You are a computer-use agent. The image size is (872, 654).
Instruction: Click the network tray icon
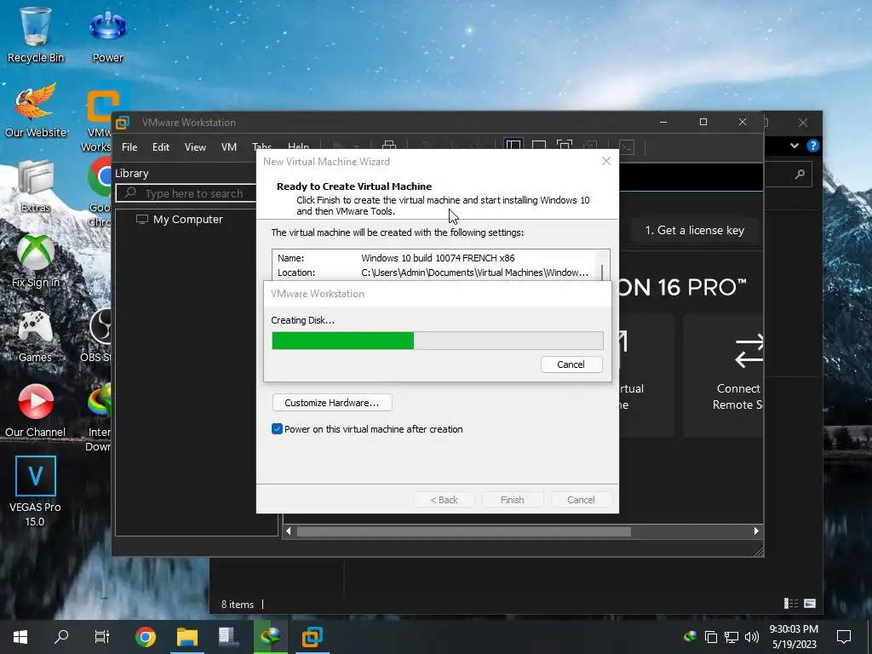(x=731, y=637)
